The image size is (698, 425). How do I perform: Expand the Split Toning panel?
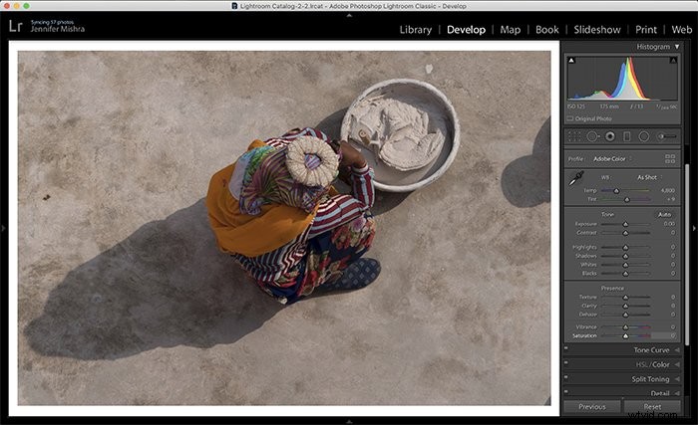pyautogui.click(x=677, y=379)
